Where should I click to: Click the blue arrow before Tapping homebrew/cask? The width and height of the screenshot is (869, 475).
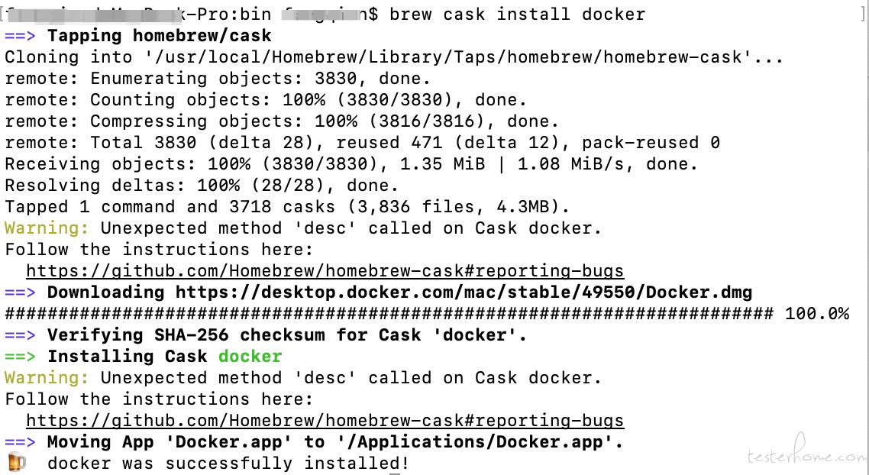pos(20,36)
